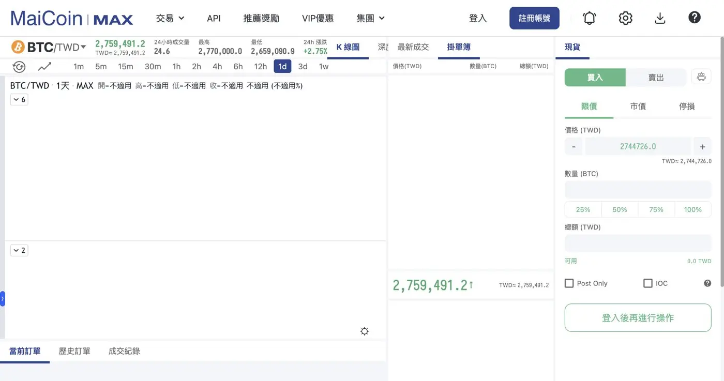Toggle chart theme brightness icon
The image size is (724, 381).
pos(365,331)
